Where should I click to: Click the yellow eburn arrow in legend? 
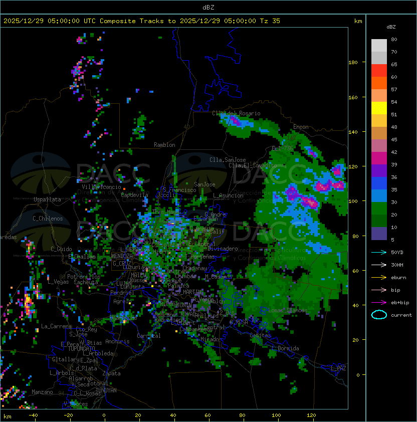379,278
